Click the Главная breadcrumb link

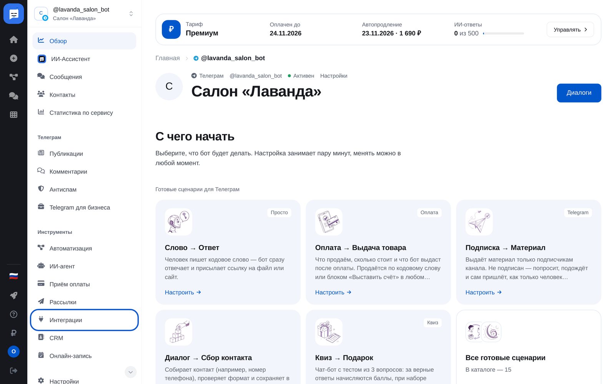168,58
